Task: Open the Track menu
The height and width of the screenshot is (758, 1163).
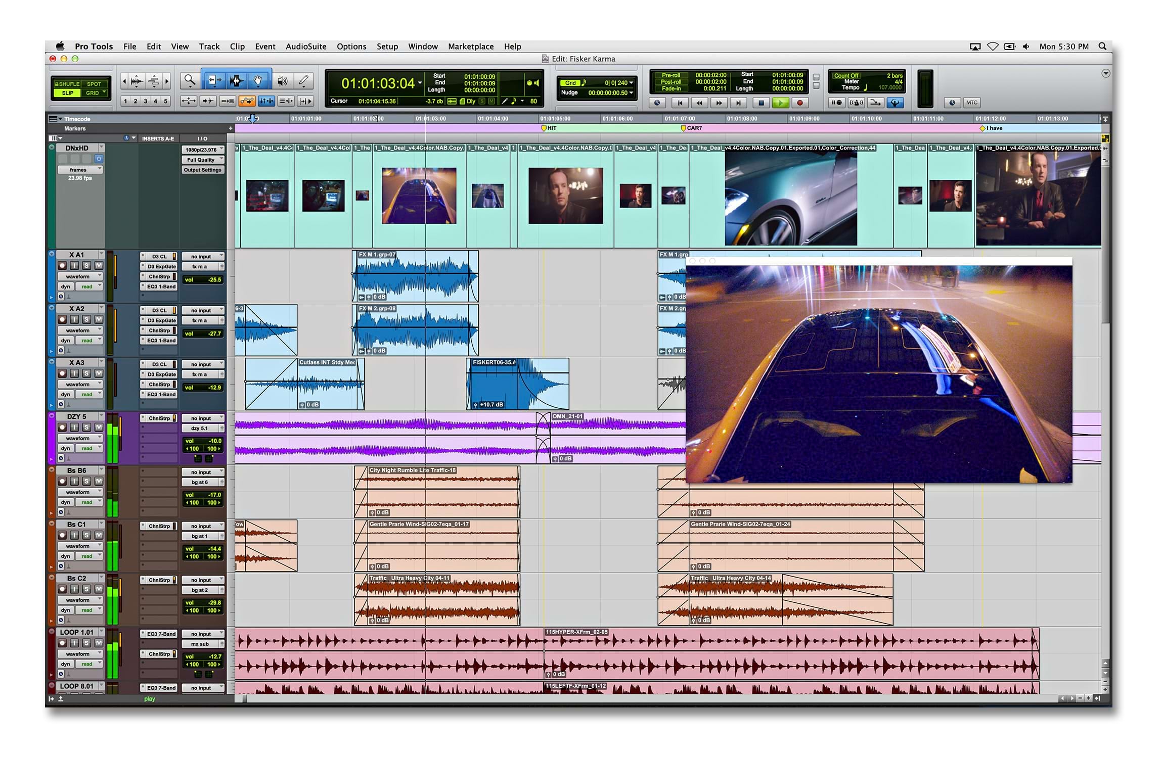Action: [x=209, y=46]
